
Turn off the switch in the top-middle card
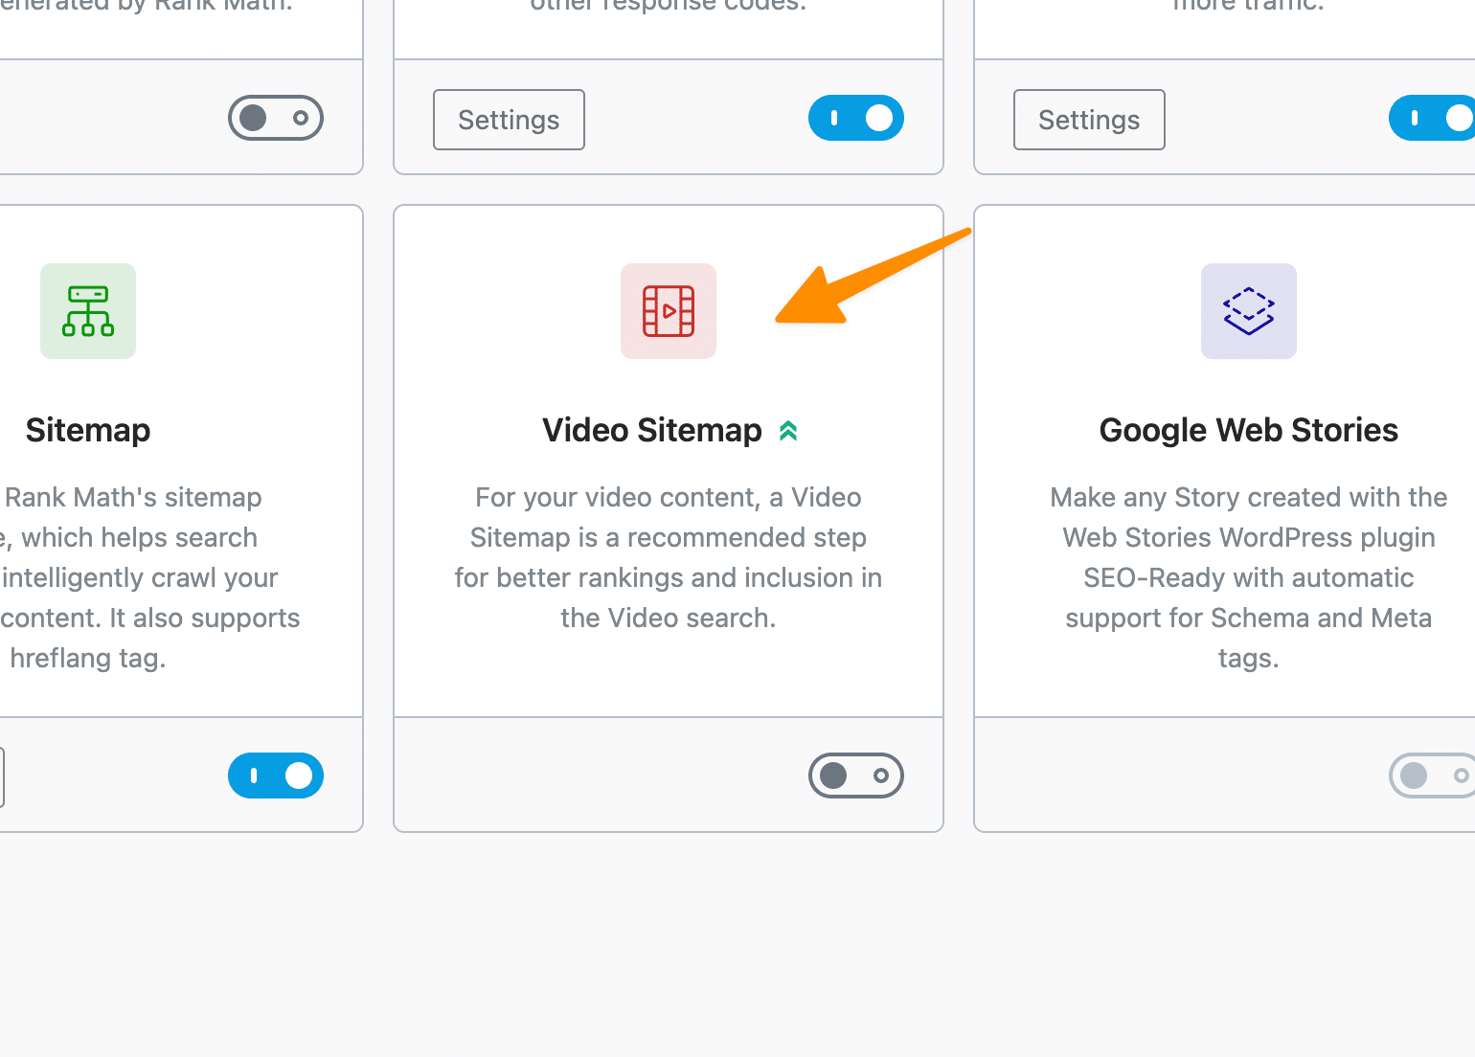pyautogui.click(x=856, y=118)
